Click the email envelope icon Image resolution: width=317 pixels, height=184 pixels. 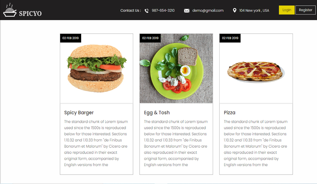[187, 11]
